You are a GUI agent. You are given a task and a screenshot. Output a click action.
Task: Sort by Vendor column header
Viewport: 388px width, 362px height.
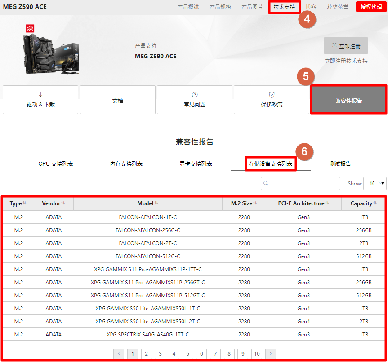[x=54, y=203]
